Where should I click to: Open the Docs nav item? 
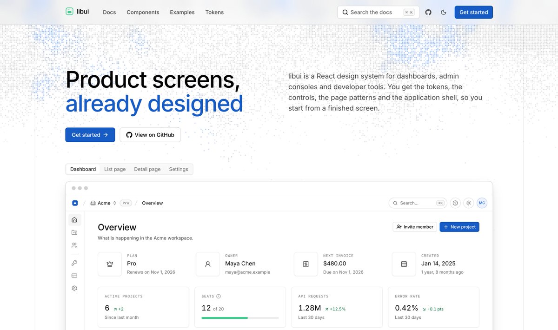point(109,12)
